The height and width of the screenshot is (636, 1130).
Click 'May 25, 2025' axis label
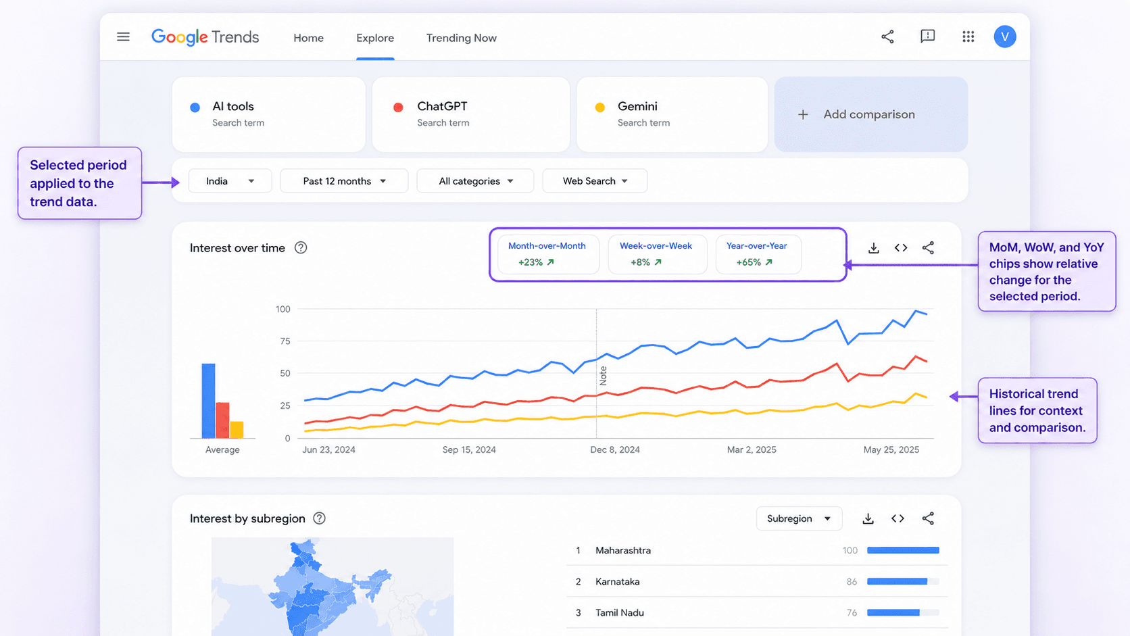coord(891,449)
